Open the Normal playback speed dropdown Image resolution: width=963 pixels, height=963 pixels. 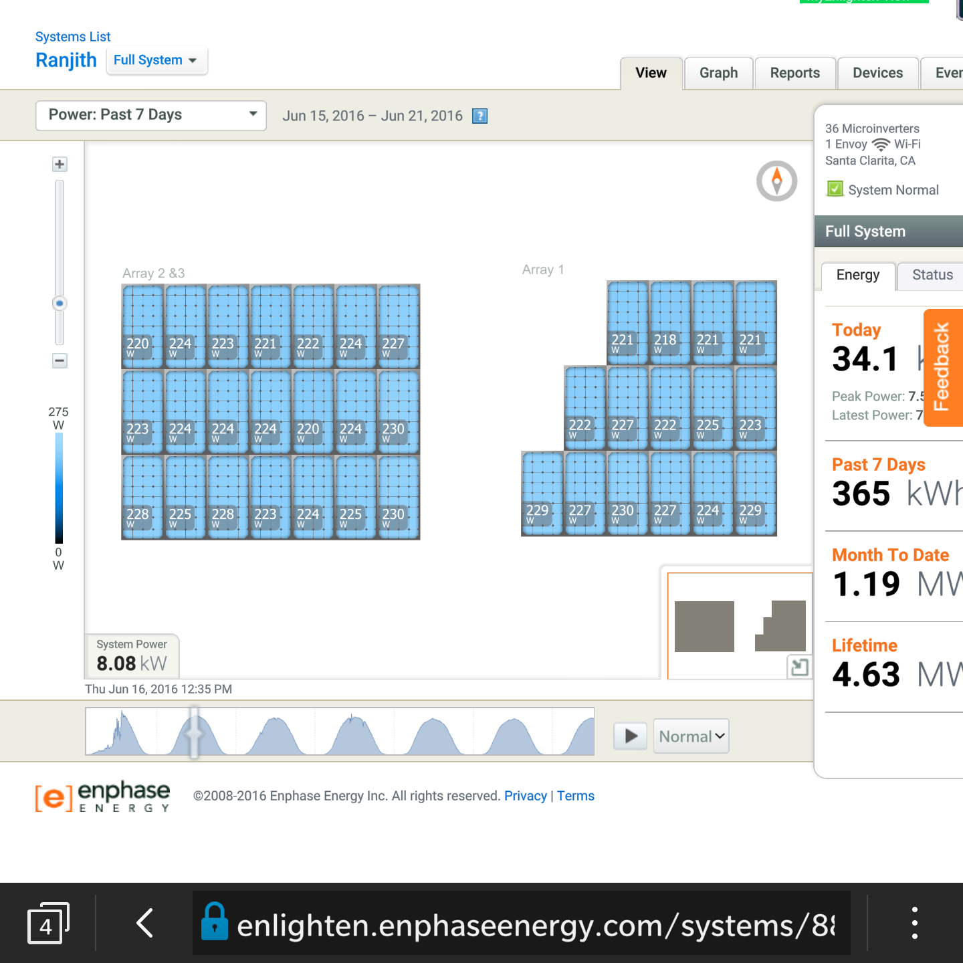(x=691, y=736)
